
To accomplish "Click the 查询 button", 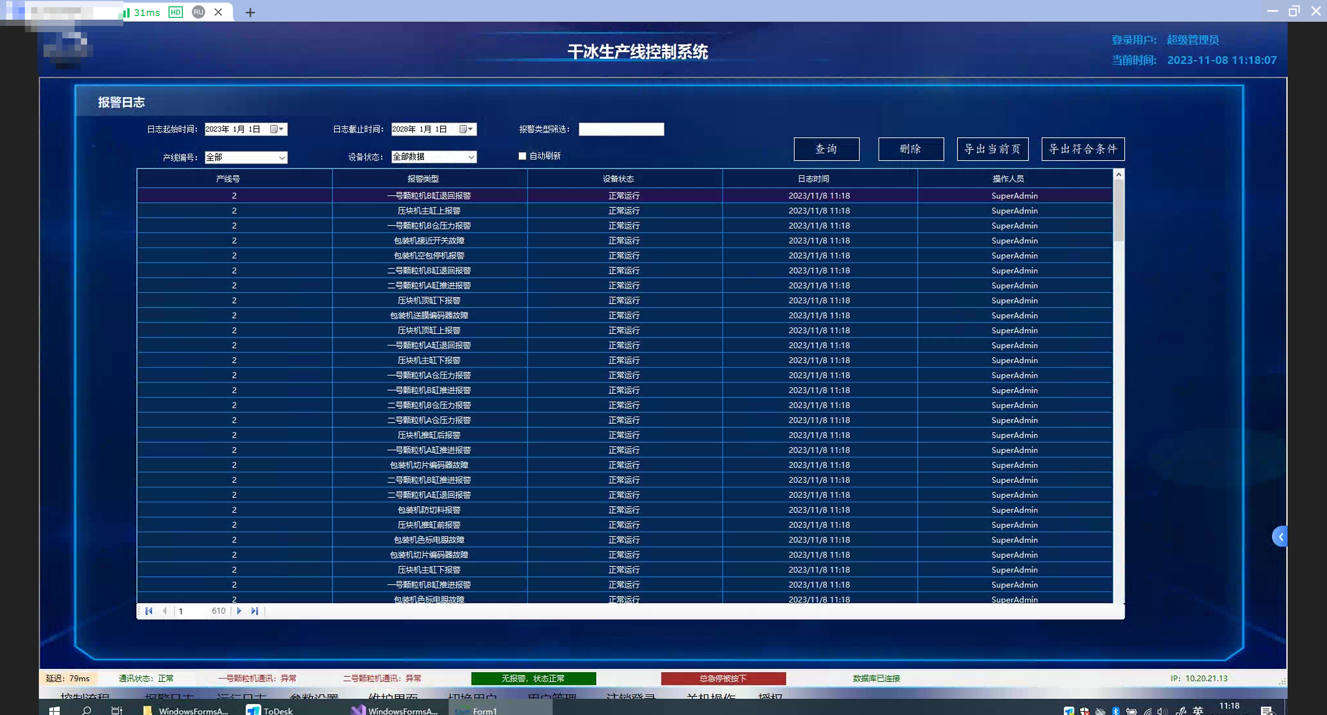I will (826, 149).
